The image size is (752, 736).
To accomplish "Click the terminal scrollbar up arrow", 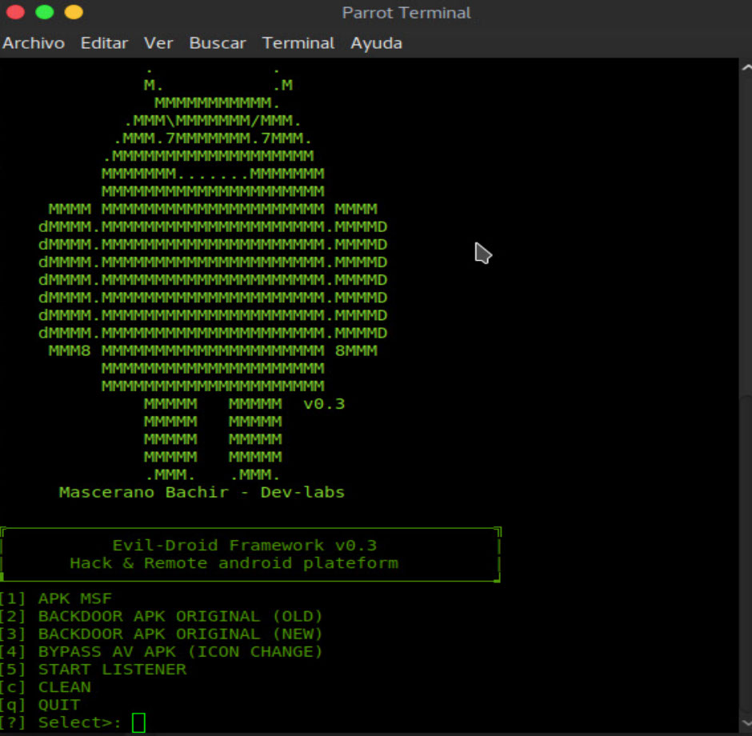I will [x=746, y=68].
